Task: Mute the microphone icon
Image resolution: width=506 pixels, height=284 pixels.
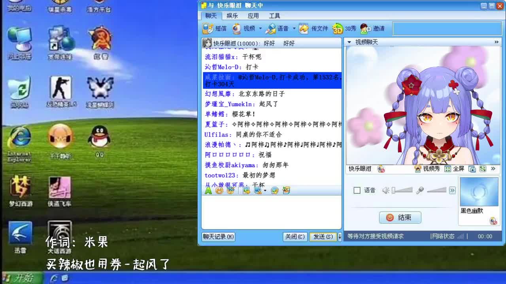Action: click(x=420, y=191)
